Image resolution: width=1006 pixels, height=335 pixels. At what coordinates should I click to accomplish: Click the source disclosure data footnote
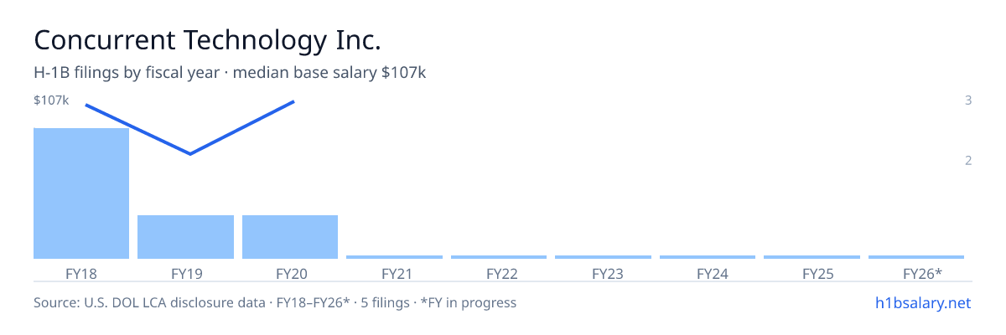[x=275, y=302]
